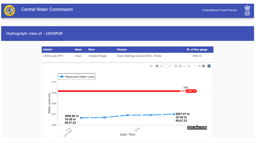Image resolution: width=256 pixels, height=143 pixels.
Task: Toggle spike lines on the chart
Action: pyautogui.click(x=194, y=66)
